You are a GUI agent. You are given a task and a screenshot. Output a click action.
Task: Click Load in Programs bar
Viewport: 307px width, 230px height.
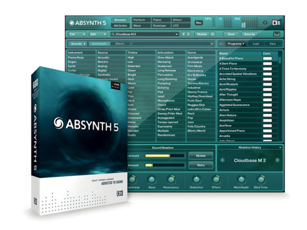pyautogui.click(x=256, y=44)
